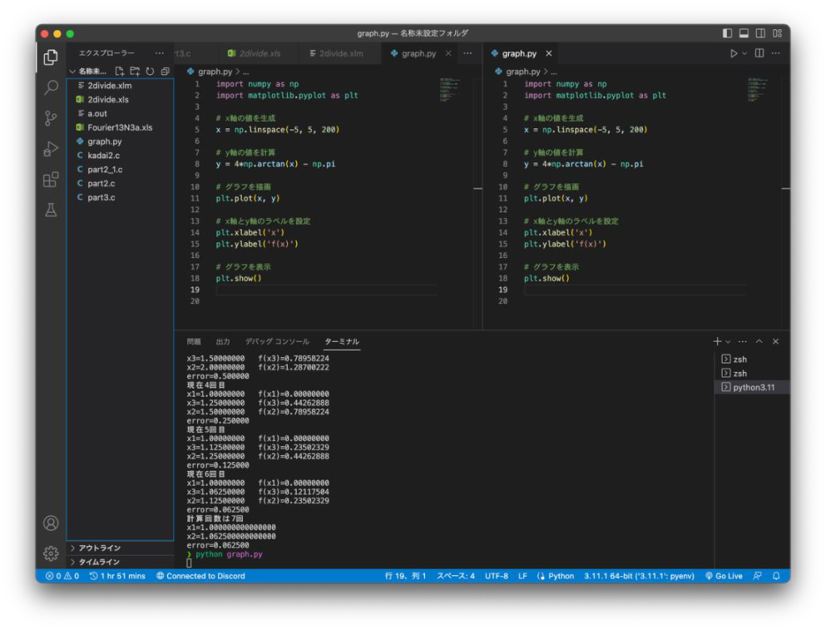
Task: Toggle primary sidebar visibility in title bar
Action: (728, 33)
